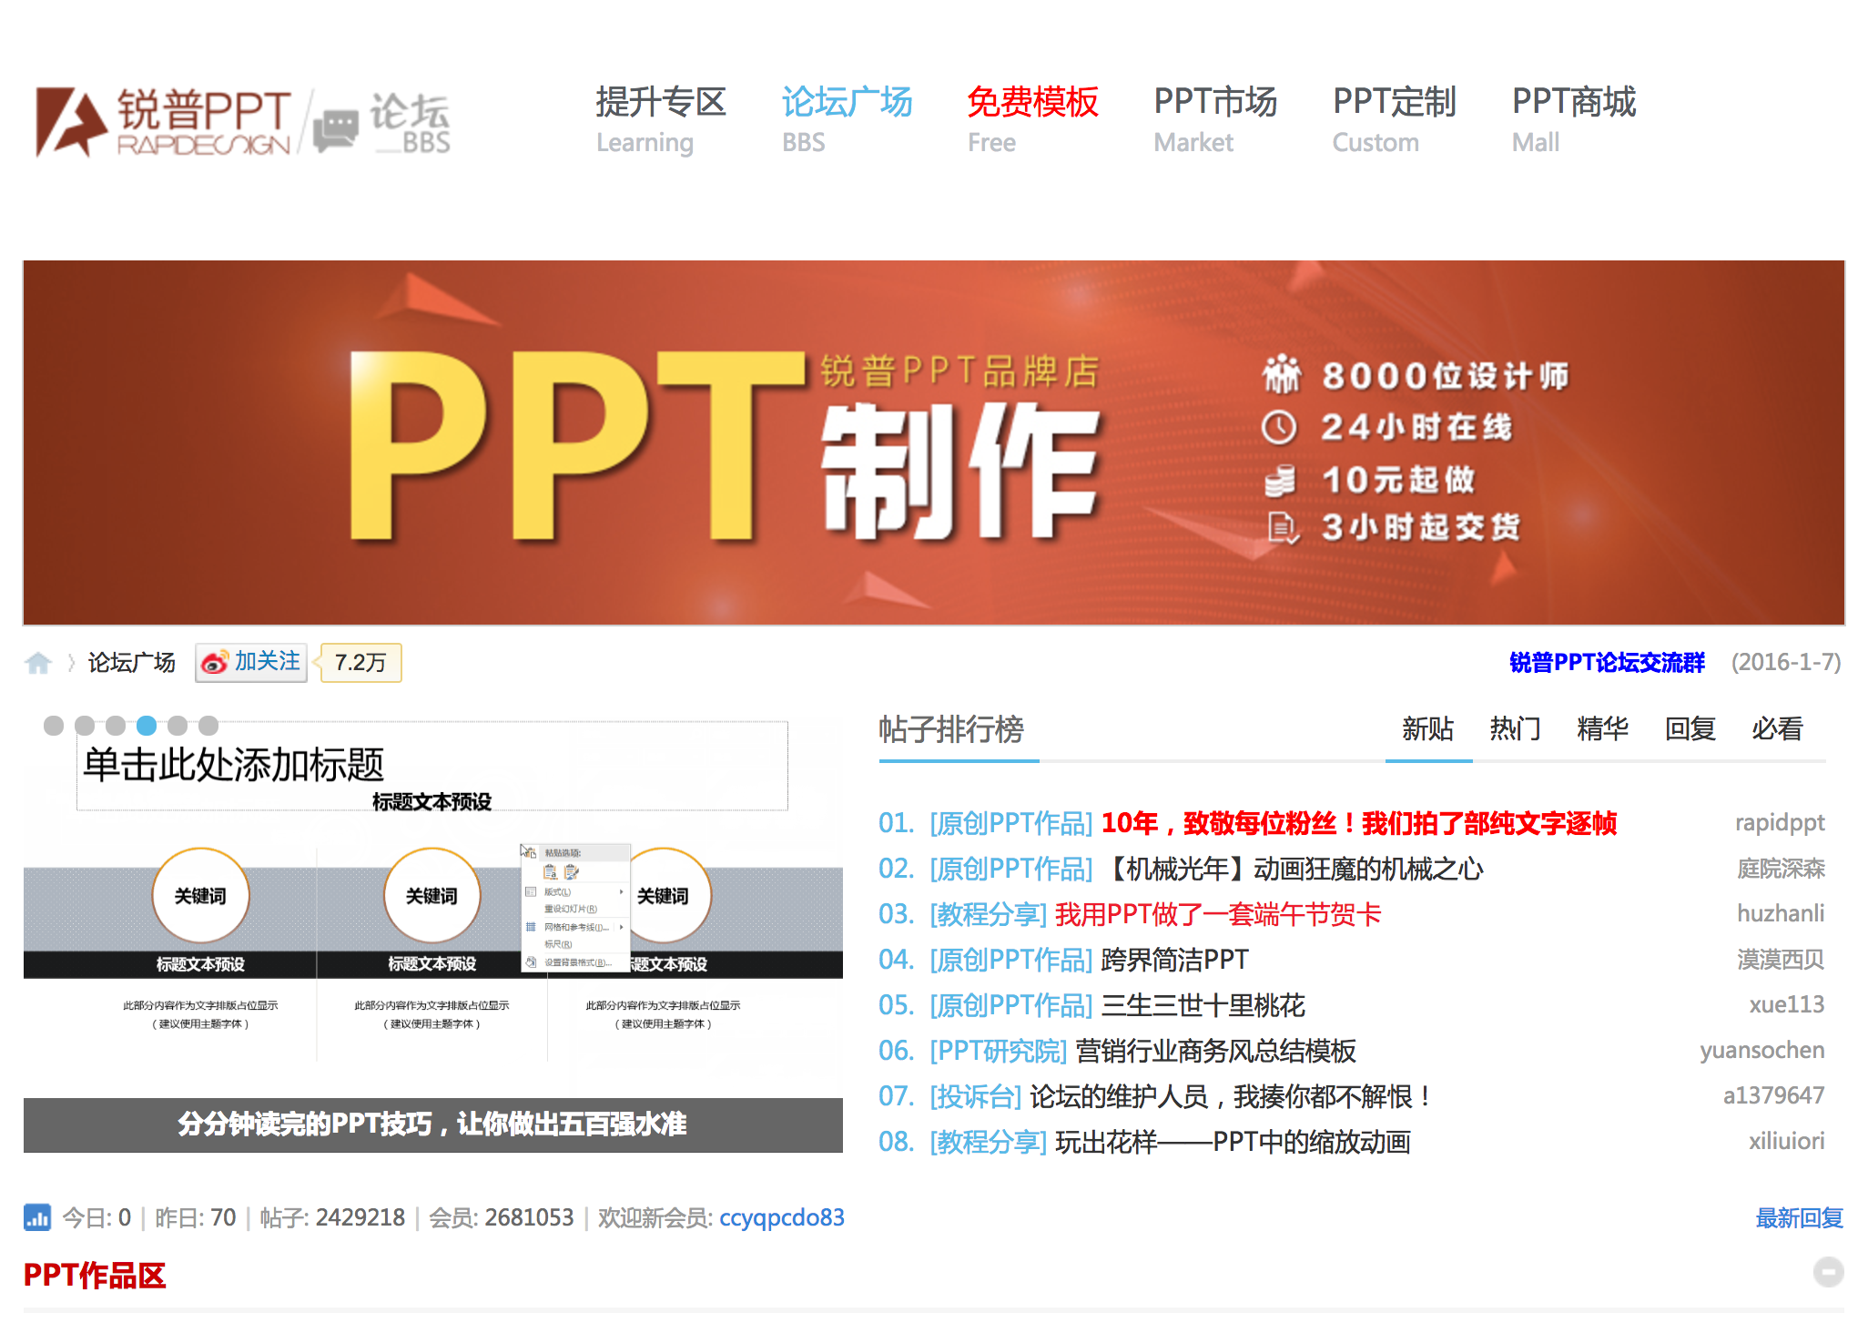Switch to the 必看 ranking tab

[1777, 728]
